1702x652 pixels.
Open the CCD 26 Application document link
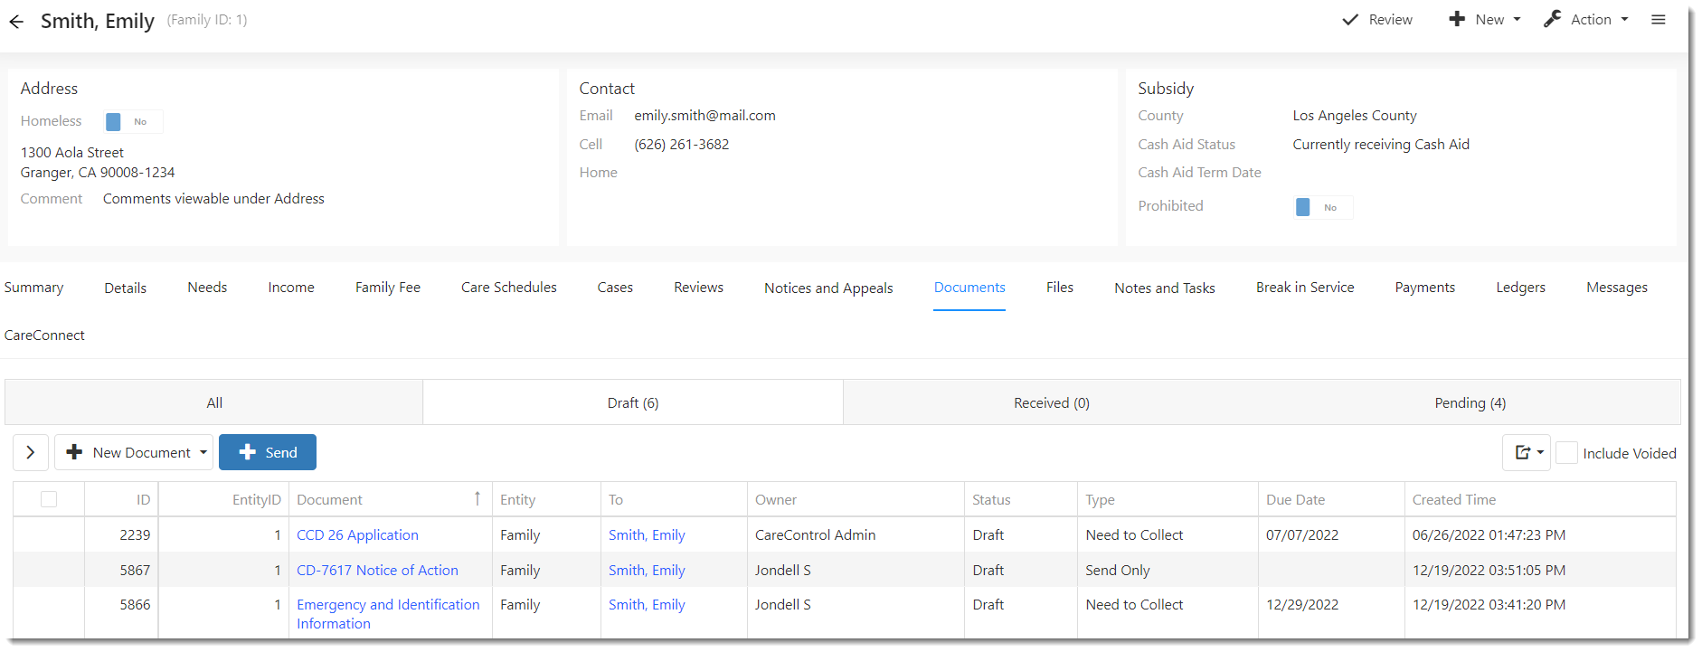point(357,535)
